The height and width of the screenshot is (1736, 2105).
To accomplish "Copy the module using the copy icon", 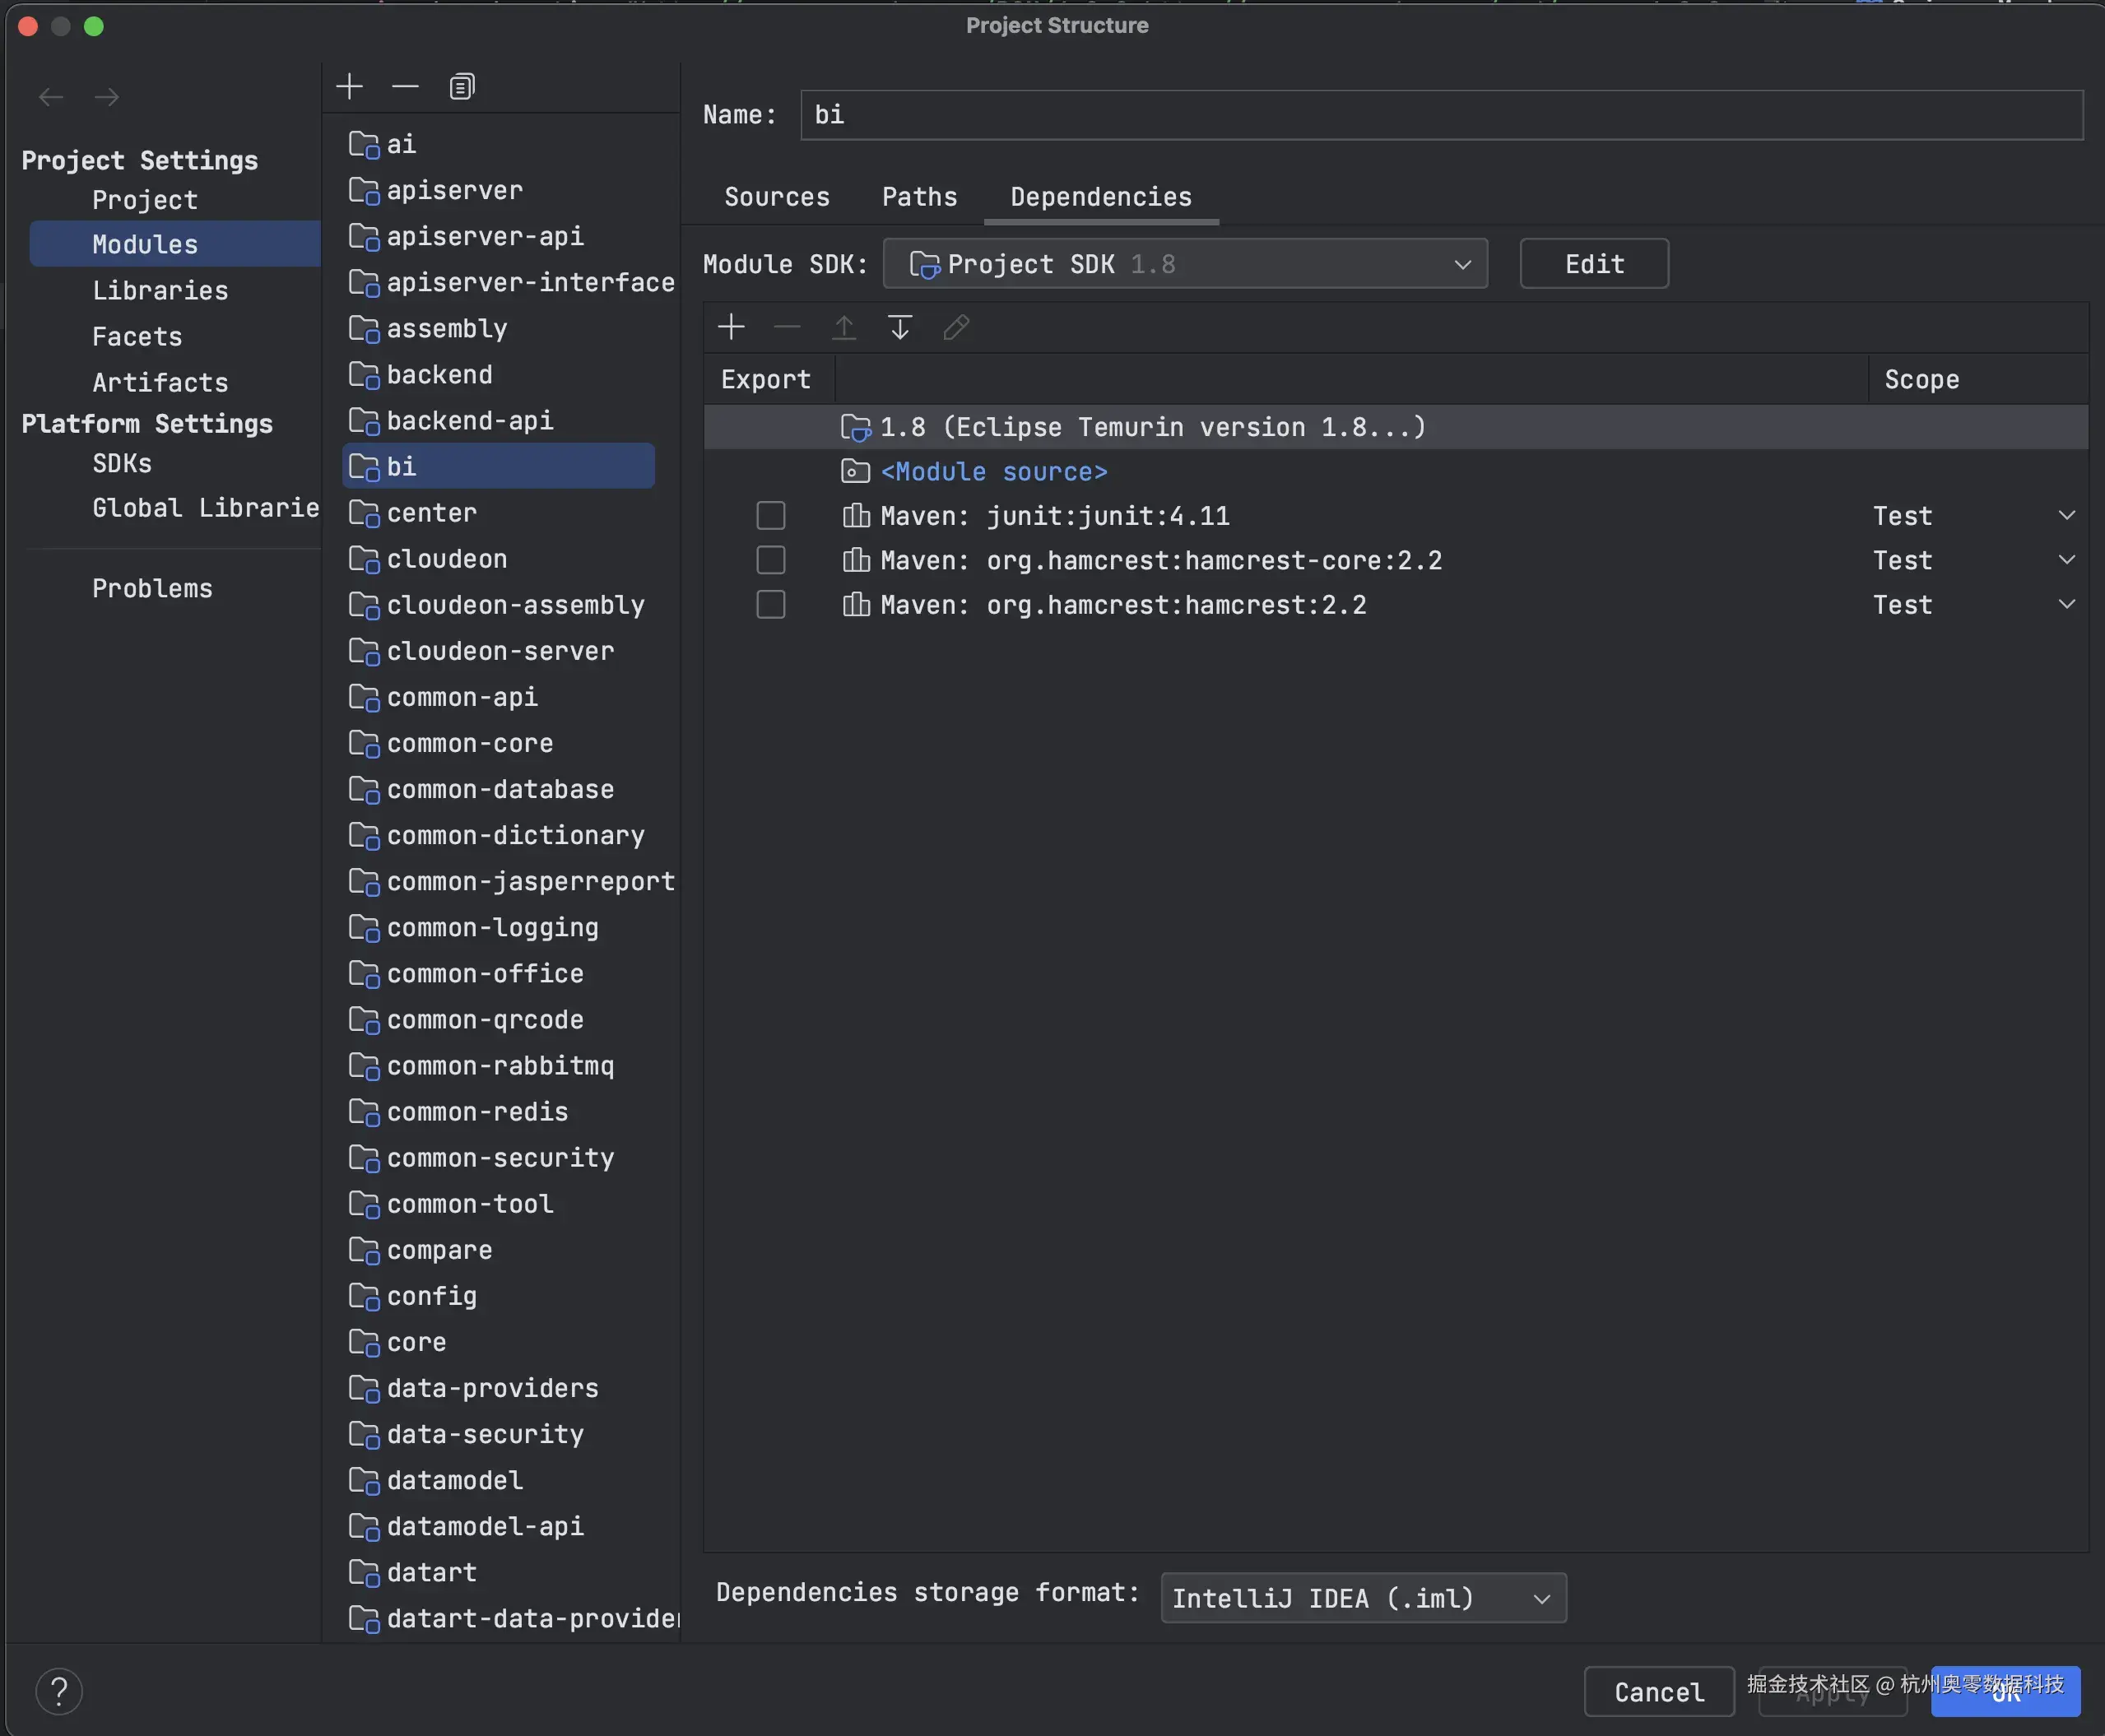I will coord(460,85).
